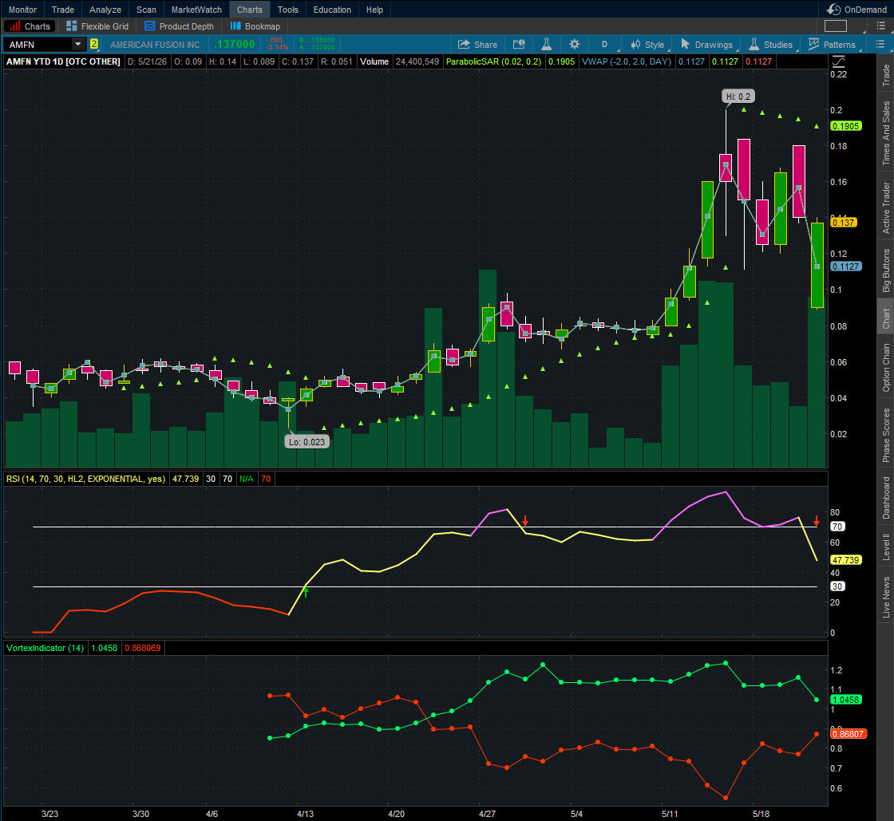Select the Tools tab
894x821 pixels.
tap(287, 10)
